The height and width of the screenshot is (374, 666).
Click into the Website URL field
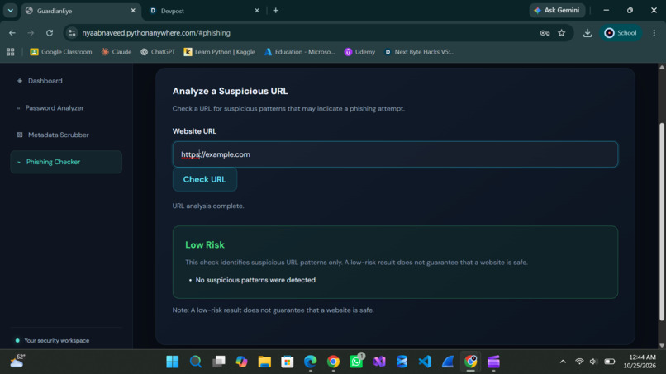click(x=395, y=154)
